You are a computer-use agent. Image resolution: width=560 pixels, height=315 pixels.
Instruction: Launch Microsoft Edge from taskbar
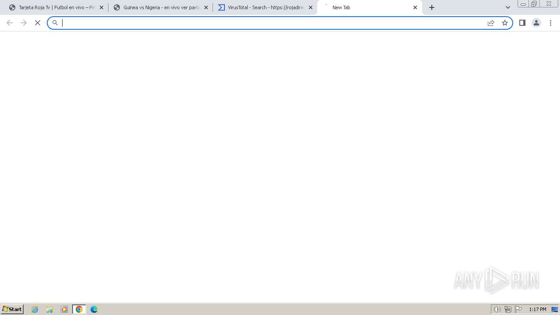pyautogui.click(x=94, y=309)
